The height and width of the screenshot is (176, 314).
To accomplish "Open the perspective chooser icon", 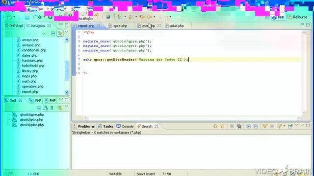I will coord(267,18).
